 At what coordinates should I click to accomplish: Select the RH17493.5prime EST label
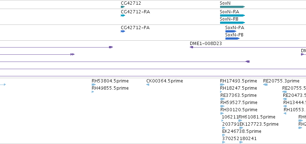(x=238, y=81)
